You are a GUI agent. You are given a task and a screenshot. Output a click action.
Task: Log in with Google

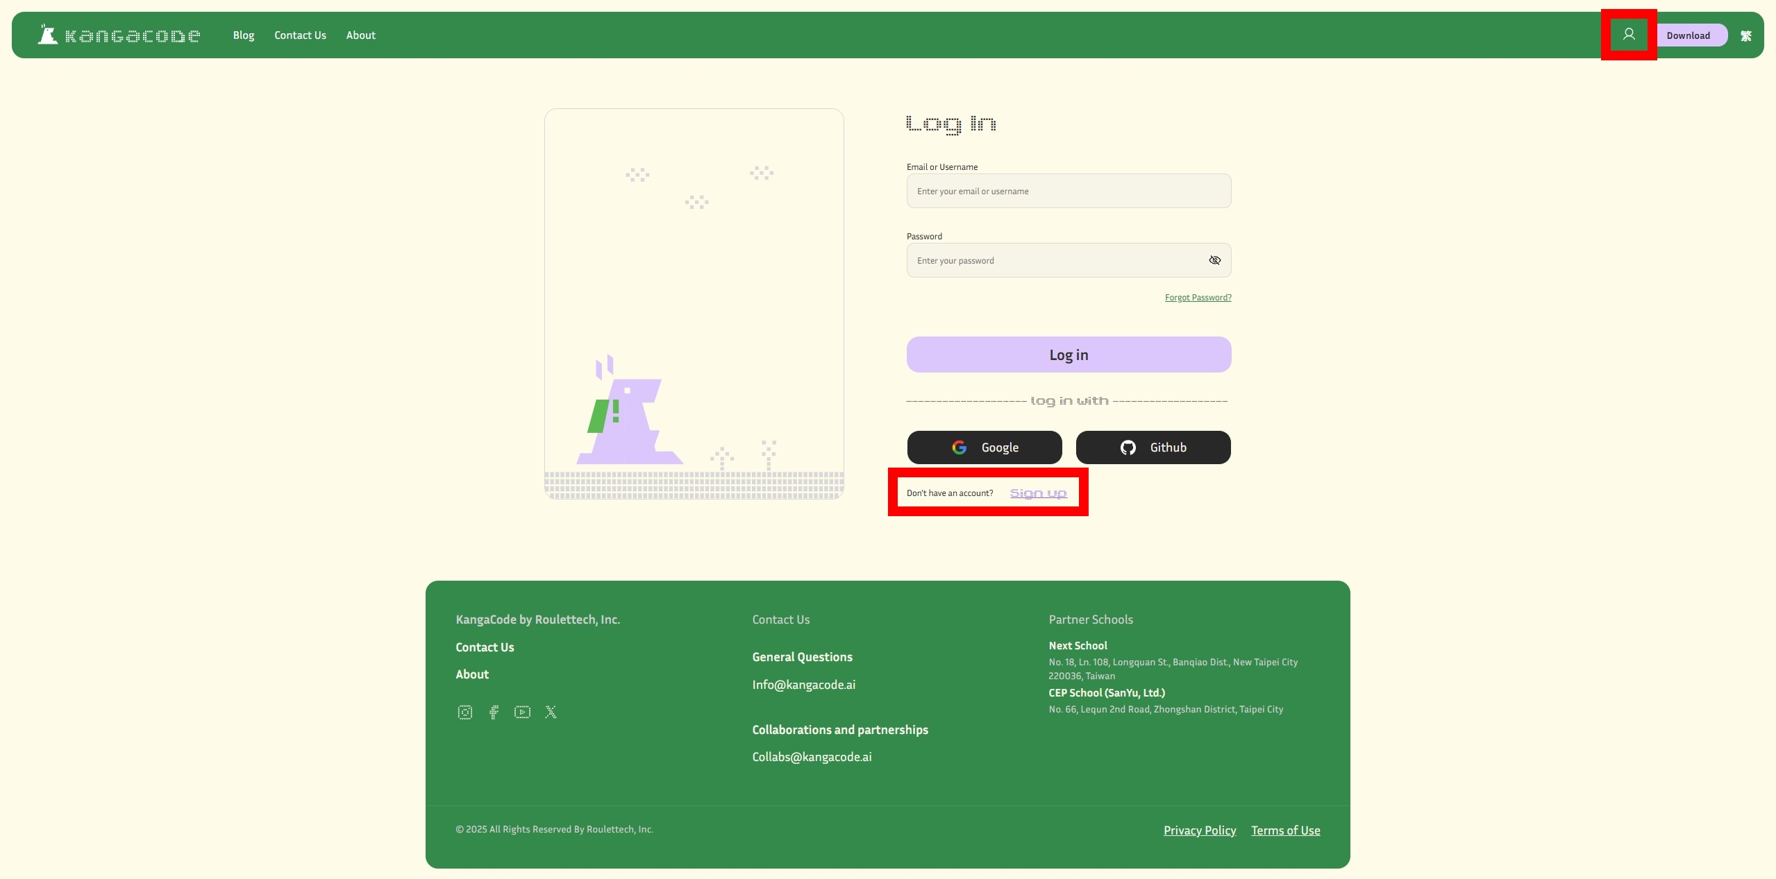pyautogui.click(x=985, y=447)
